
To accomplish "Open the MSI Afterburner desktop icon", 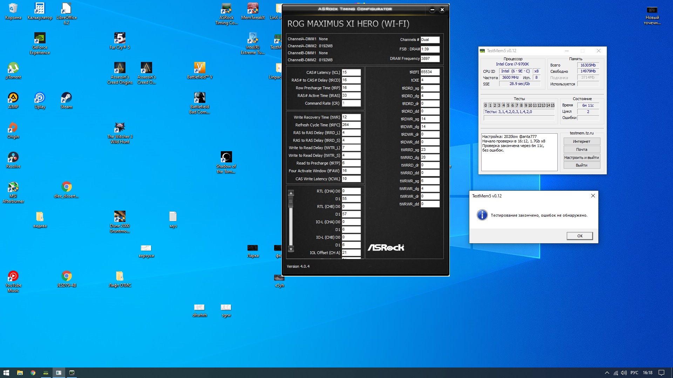I will coord(13,188).
